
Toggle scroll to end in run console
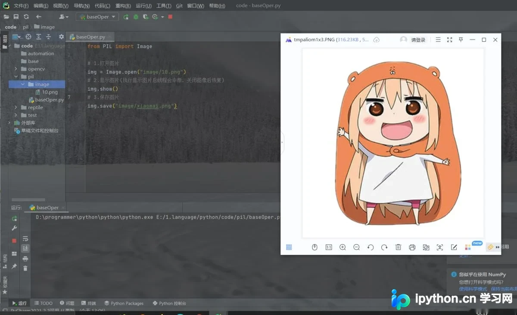click(25, 248)
